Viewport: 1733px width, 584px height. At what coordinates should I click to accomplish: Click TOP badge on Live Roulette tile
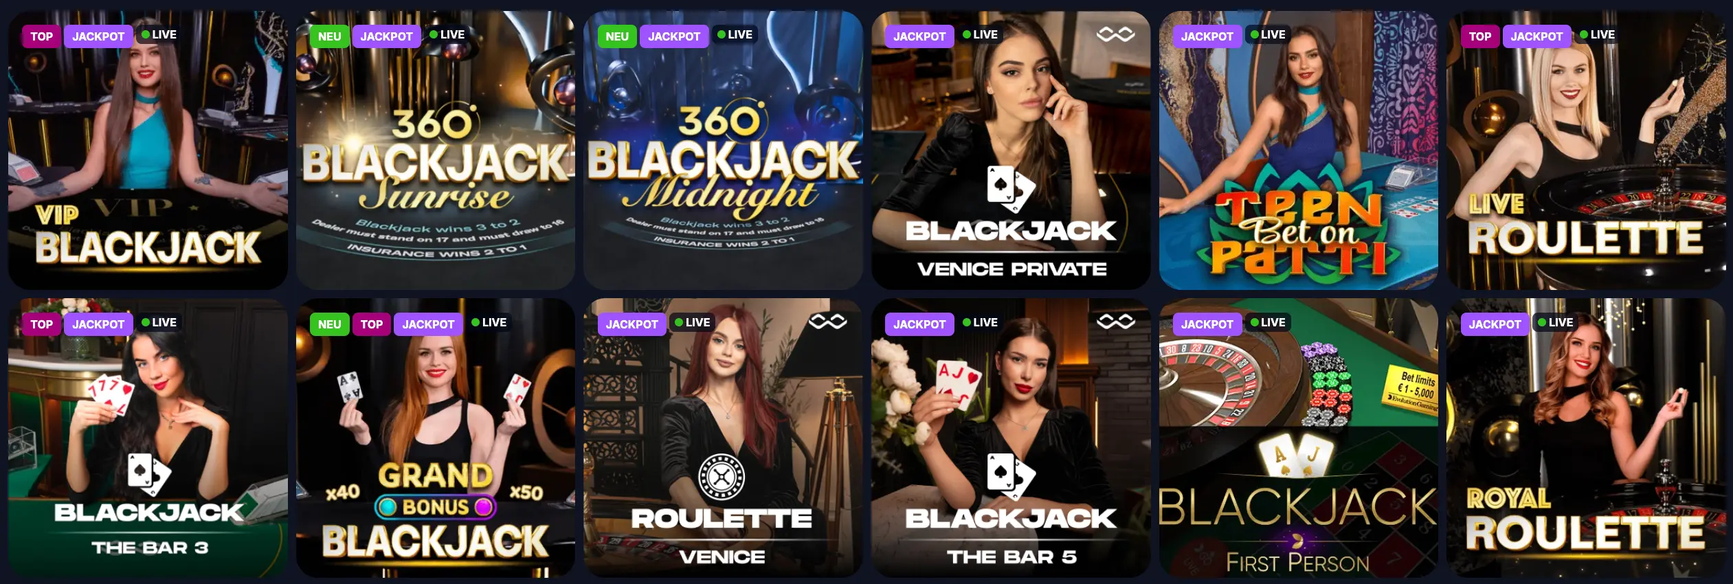[1479, 36]
